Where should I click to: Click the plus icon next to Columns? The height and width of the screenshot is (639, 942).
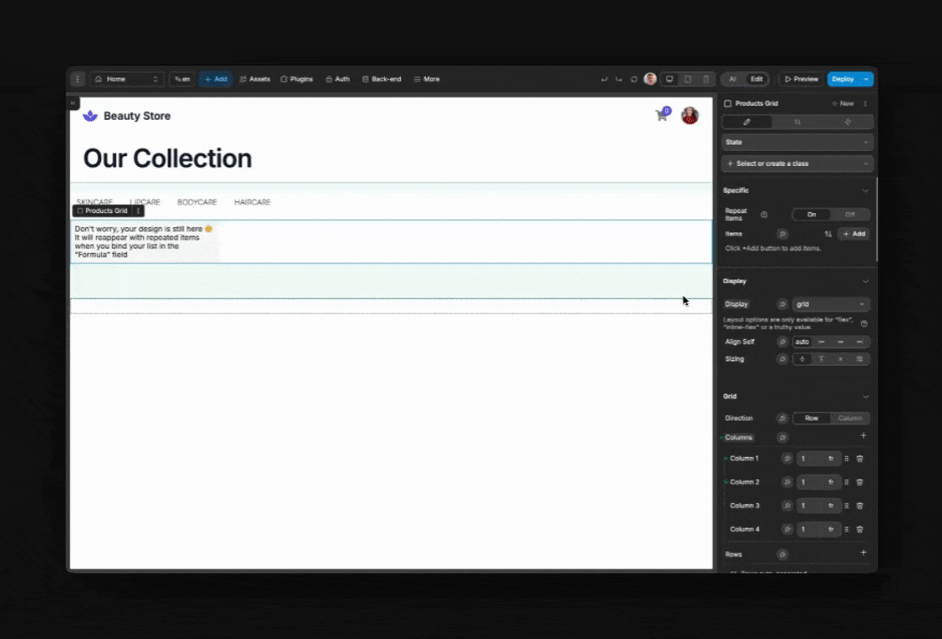863,437
